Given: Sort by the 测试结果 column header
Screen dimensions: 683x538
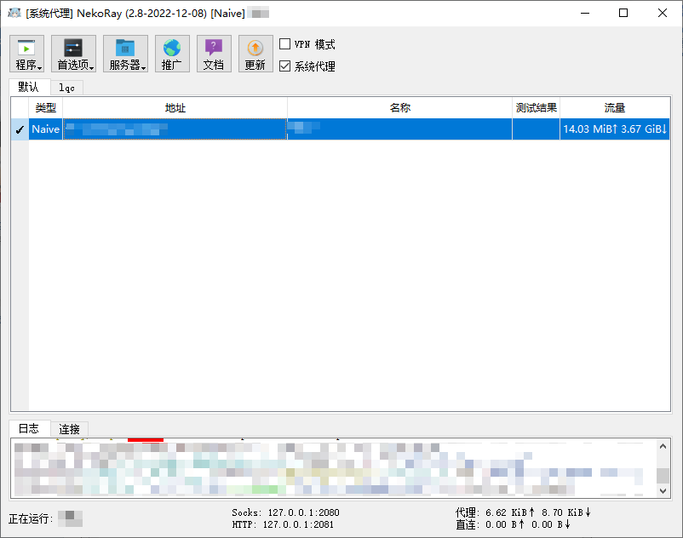Looking at the screenshot, I should point(537,107).
